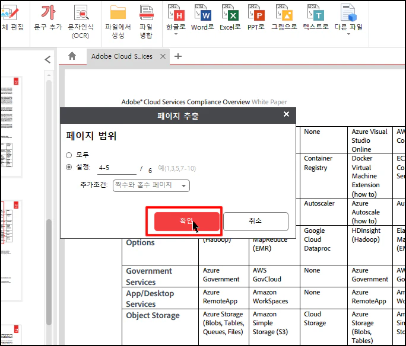This screenshot has height=346, width=406.
Task: Click the 'App/Desktop Services' table cell
Action: pyautogui.click(x=160, y=298)
